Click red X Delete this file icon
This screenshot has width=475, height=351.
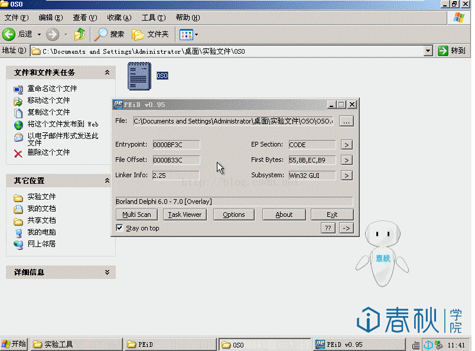(18, 154)
